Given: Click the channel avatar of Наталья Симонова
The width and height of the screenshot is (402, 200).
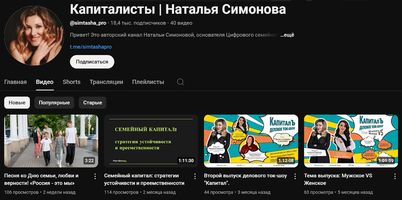Looking at the screenshot, I should [x=34, y=36].
